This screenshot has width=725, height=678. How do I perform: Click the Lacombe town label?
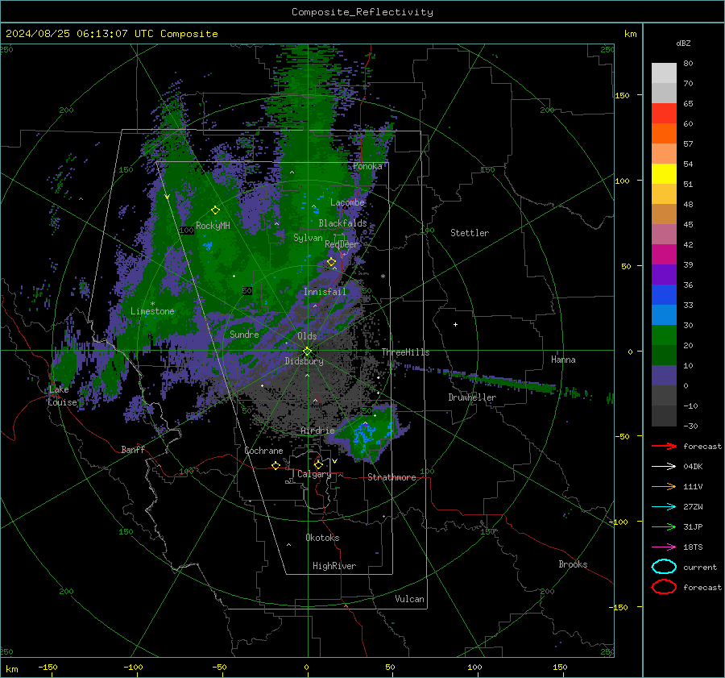pos(347,202)
